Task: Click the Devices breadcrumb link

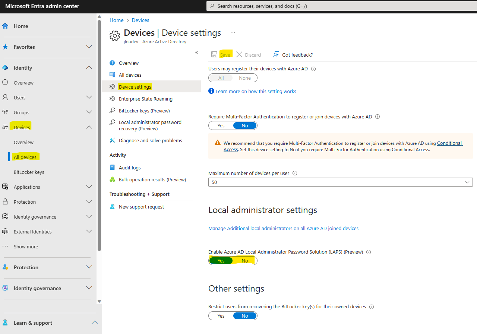Action: [140, 20]
